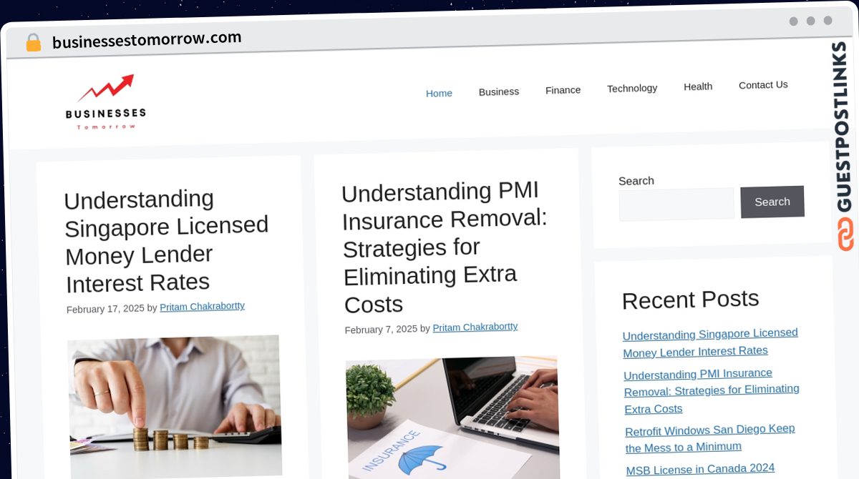This screenshot has height=479, width=859.
Task: Open recent post Retrofit Windows San Diego
Action: coord(710,438)
